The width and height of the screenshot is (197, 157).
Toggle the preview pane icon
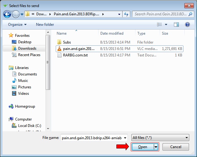[x=176, y=25]
